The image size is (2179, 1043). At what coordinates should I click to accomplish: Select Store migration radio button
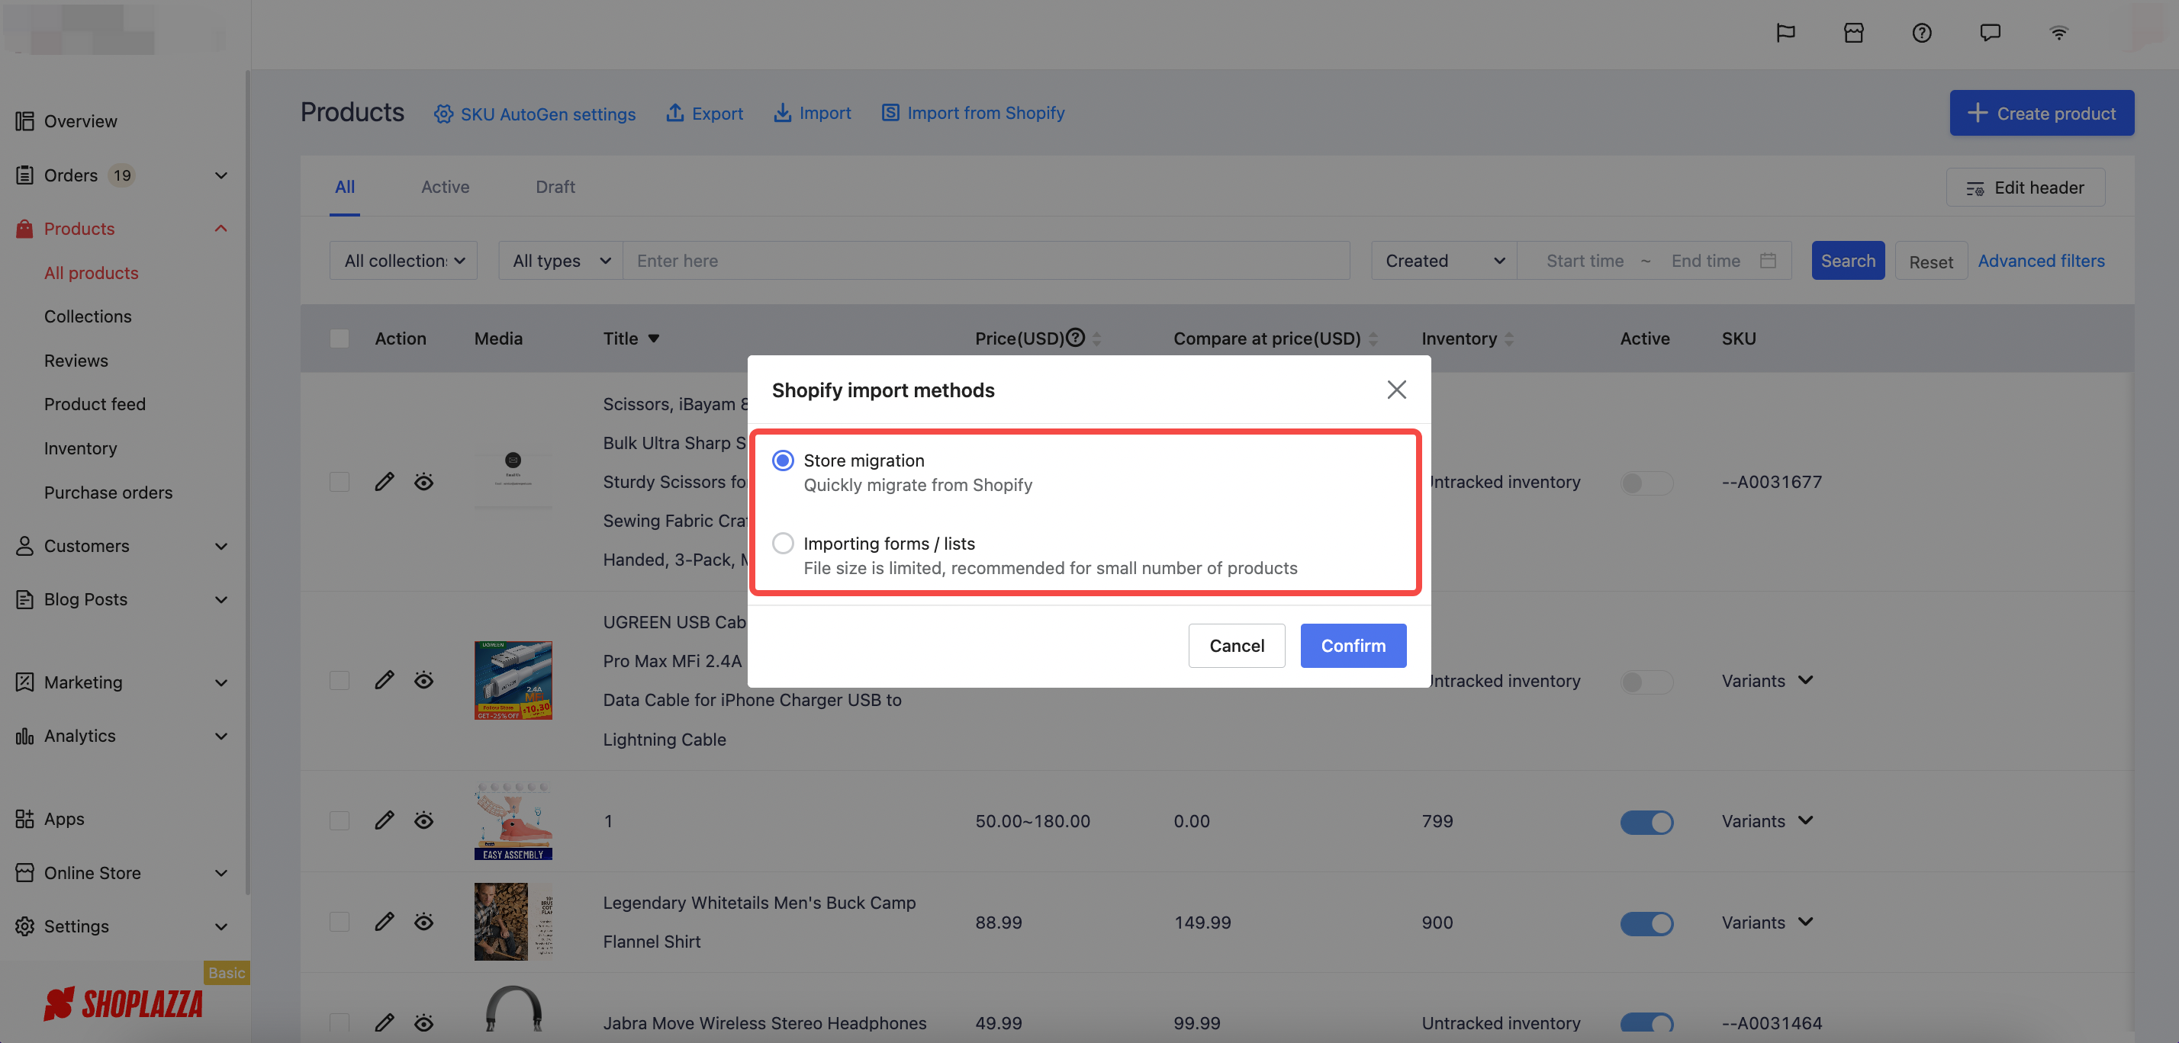(x=783, y=460)
